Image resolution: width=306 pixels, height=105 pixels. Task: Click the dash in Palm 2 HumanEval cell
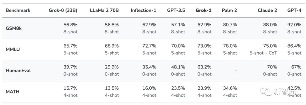pos(236,71)
